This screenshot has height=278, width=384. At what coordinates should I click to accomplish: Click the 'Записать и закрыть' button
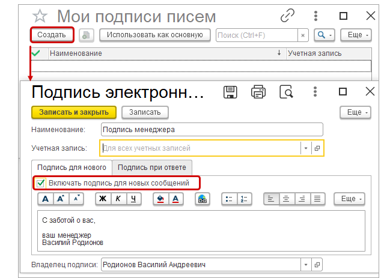click(x=73, y=112)
